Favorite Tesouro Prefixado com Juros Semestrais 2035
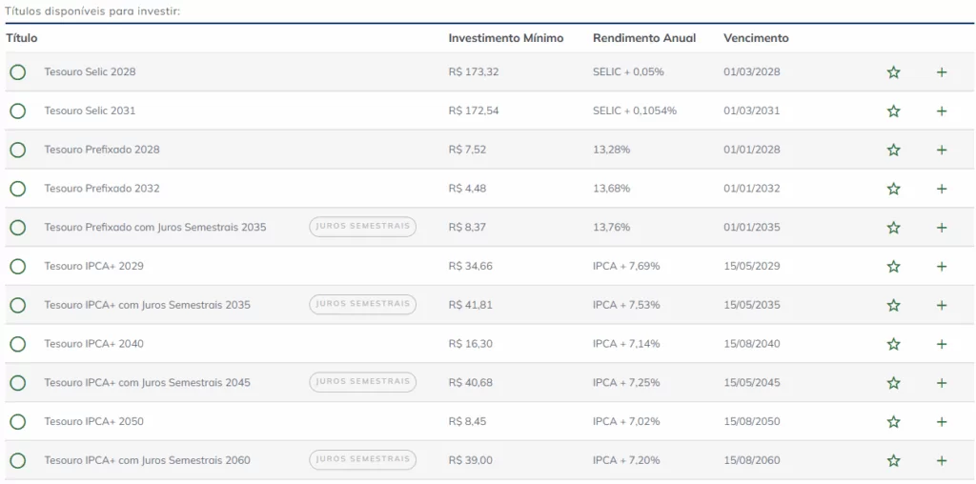 [893, 228]
